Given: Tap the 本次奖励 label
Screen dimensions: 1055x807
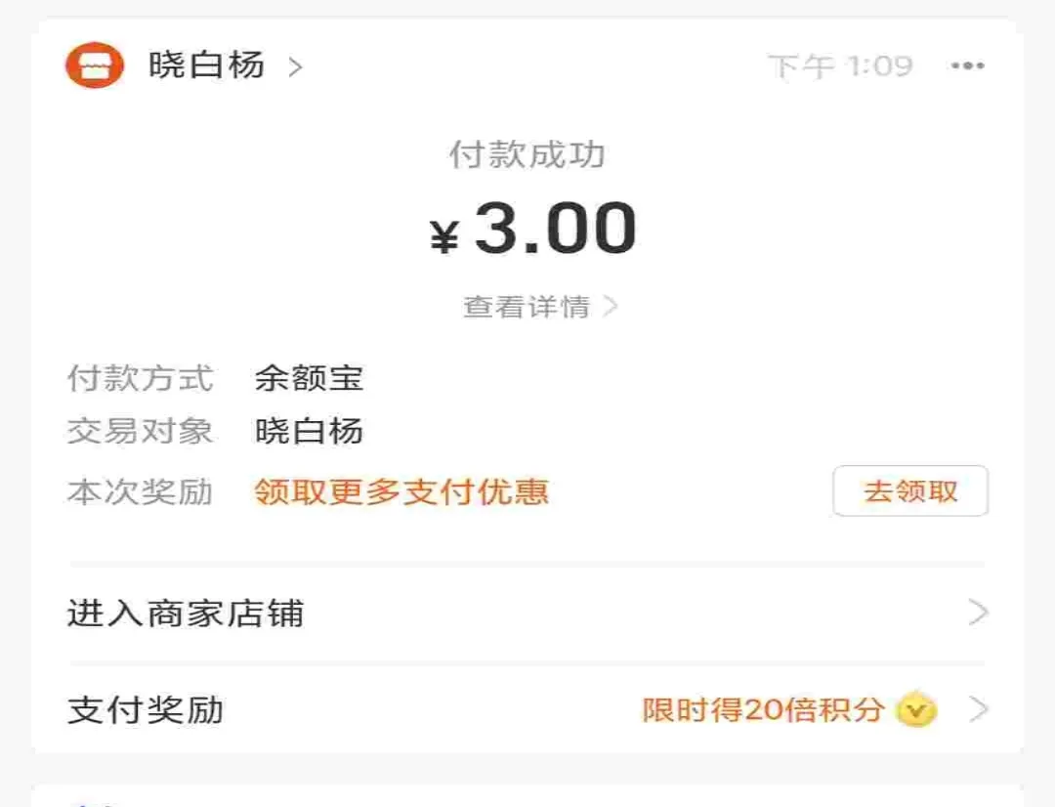Looking at the screenshot, I should tap(140, 492).
